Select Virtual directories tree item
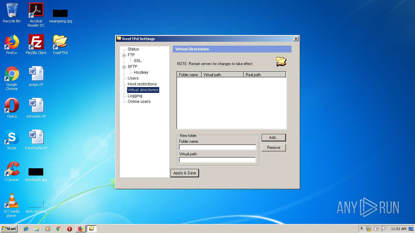The height and width of the screenshot is (233, 415). coord(143,90)
